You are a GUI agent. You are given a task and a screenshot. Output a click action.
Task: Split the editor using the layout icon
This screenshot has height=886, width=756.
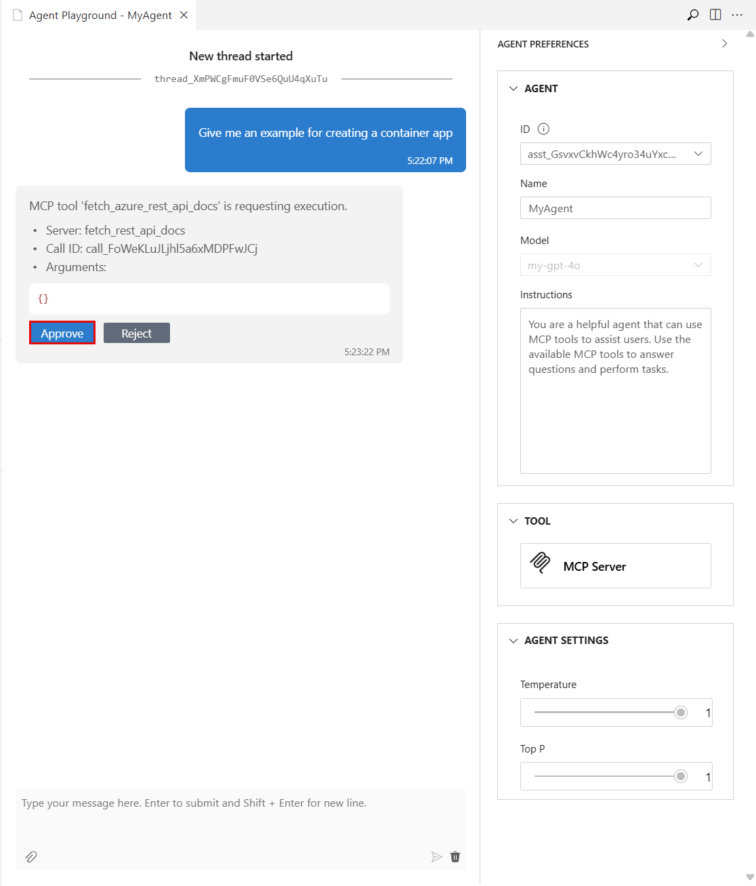pyautogui.click(x=715, y=14)
